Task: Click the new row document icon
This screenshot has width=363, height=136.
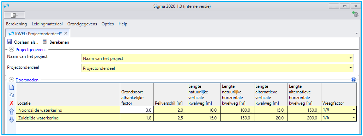Action: 12,87
